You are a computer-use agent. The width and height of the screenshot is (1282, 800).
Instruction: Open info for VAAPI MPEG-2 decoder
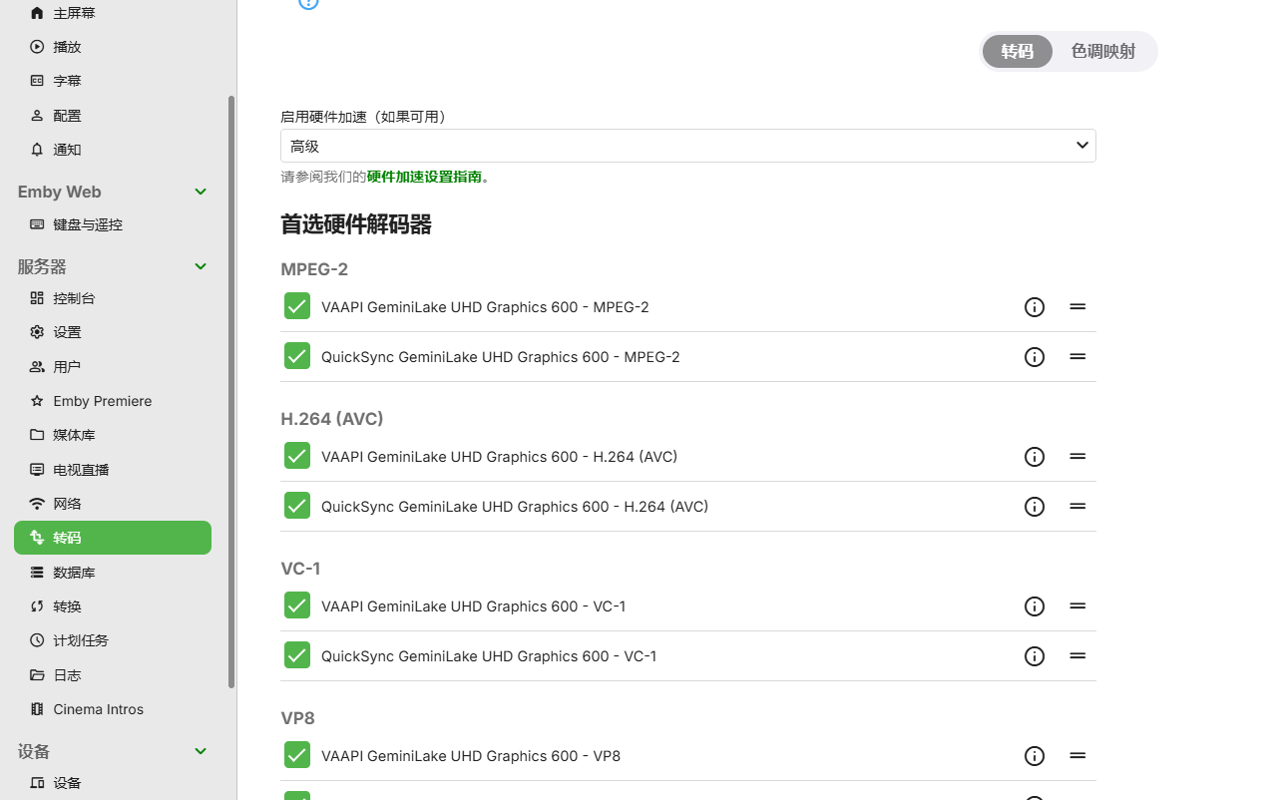(x=1035, y=307)
